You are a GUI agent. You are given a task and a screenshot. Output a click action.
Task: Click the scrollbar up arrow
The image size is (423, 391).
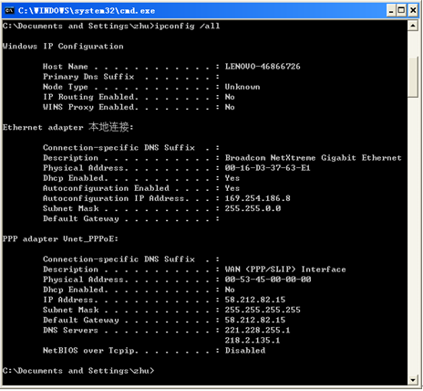pyautogui.click(x=413, y=26)
